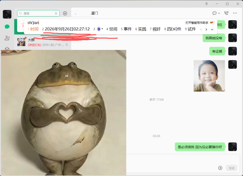The height and width of the screenshot is (176, 243).
Task: Expand the IME candidate list chevron
Action: (212, 29)
